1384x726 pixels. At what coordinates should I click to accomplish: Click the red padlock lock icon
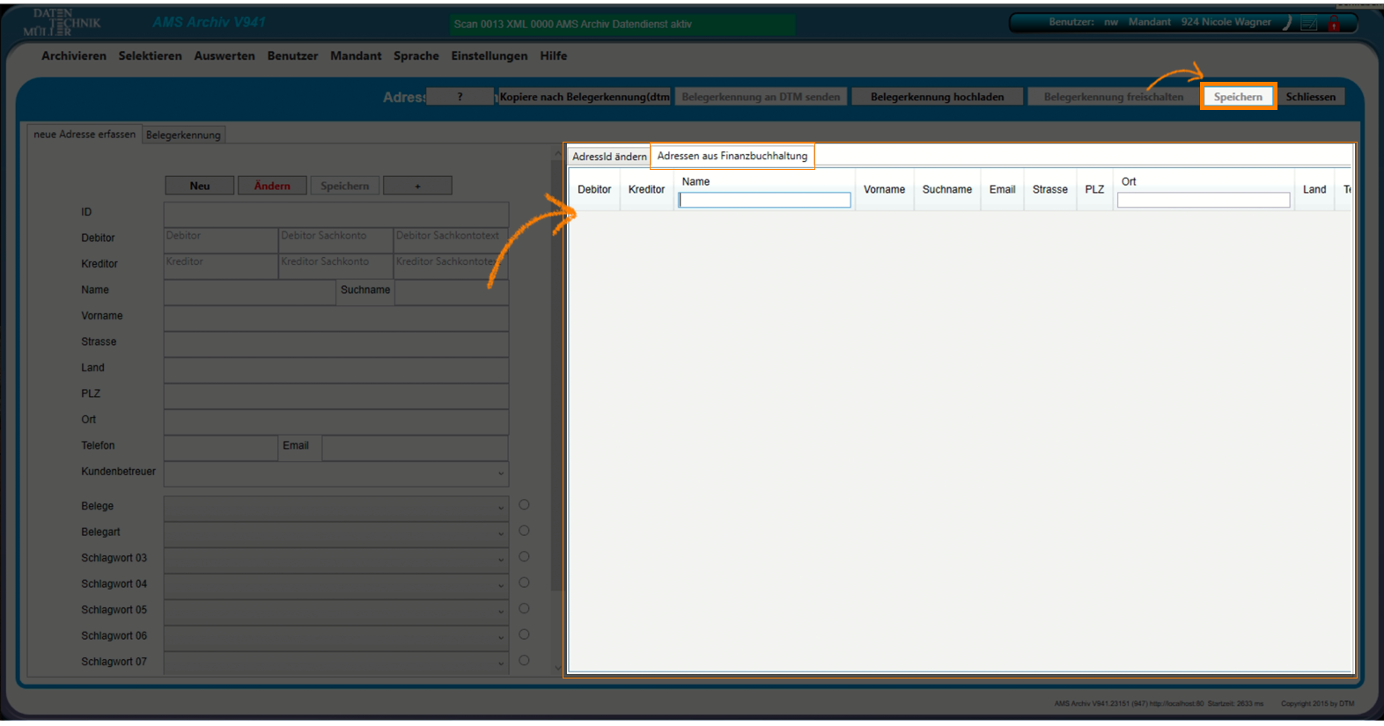(1334, 24)
